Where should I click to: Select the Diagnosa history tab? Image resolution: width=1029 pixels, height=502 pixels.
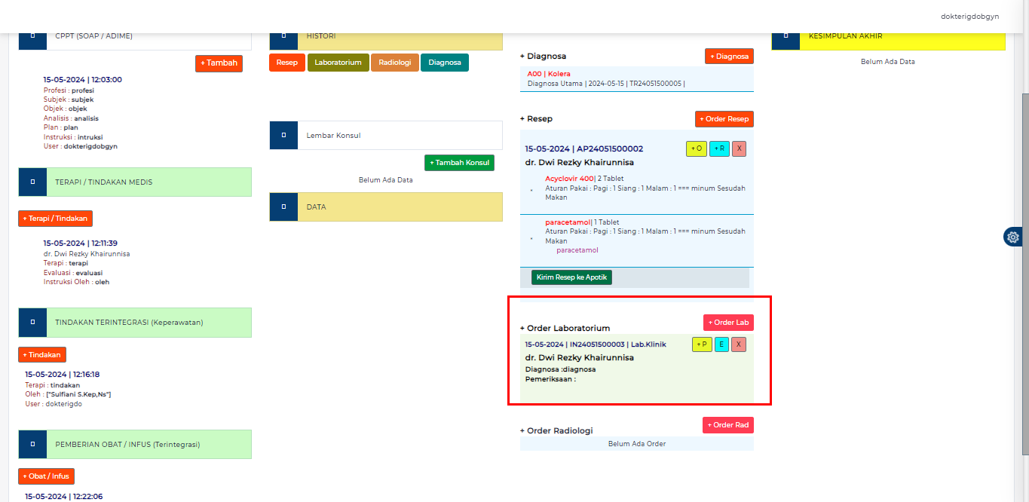click(x=445, y=63)
